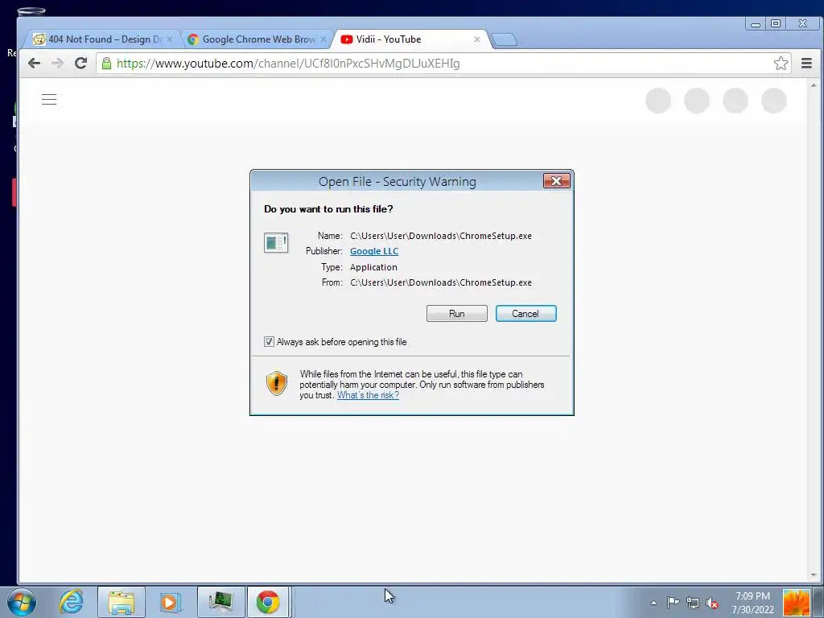Uncheck Always ask before opening this file
Image resolution: width=824 pixels, height=618 pixels.
(269, 342)
